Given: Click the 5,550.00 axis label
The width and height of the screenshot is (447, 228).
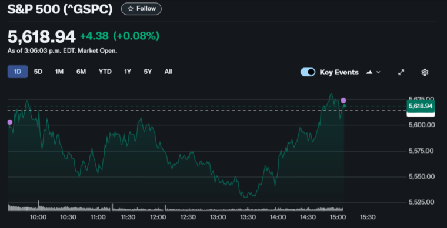Looking at the screenshot, I should 422,176.
